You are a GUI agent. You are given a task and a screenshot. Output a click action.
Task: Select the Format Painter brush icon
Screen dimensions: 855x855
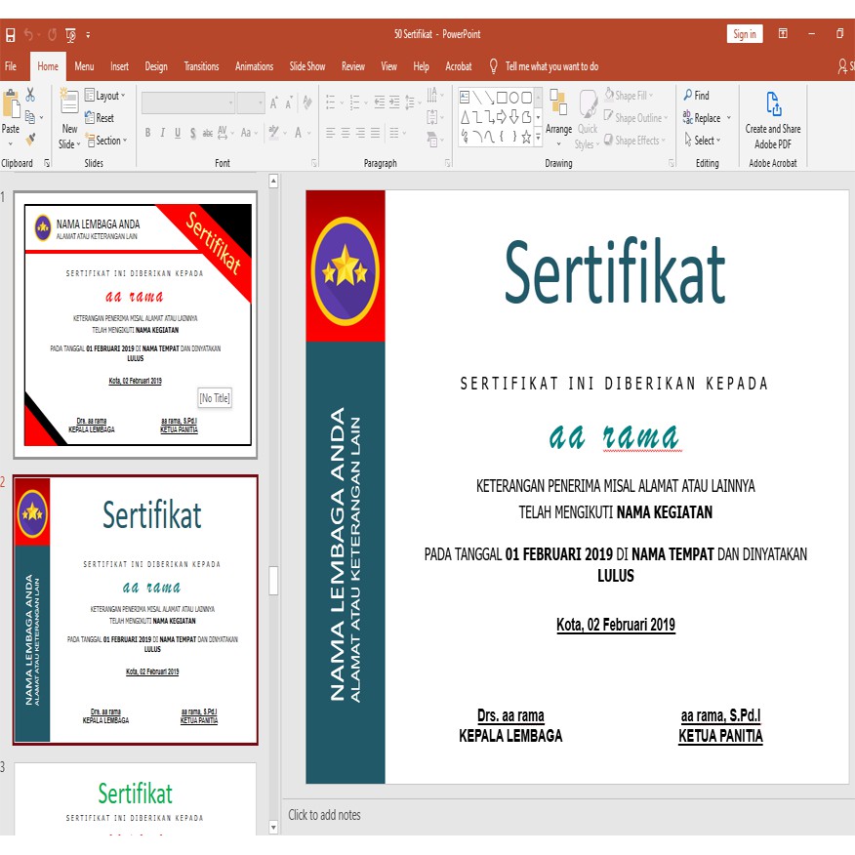tap(30, 139)
